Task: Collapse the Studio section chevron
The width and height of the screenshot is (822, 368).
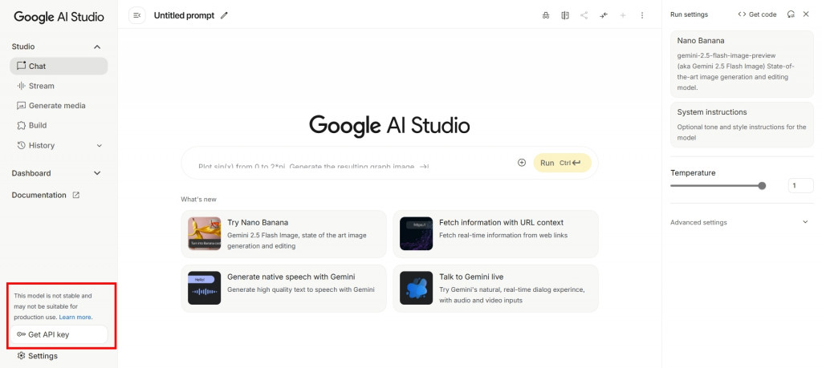Action: point(97,47)
